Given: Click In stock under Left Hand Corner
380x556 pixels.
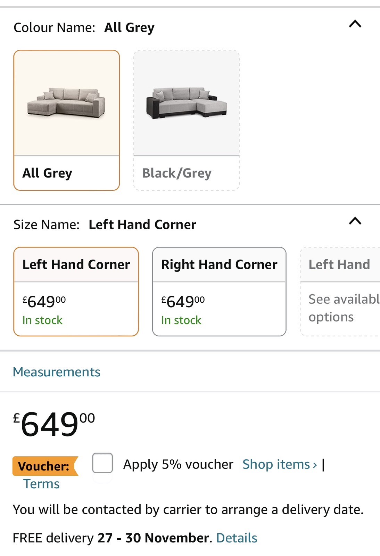Looking at the screenshot, I should (x=42, y=320).
